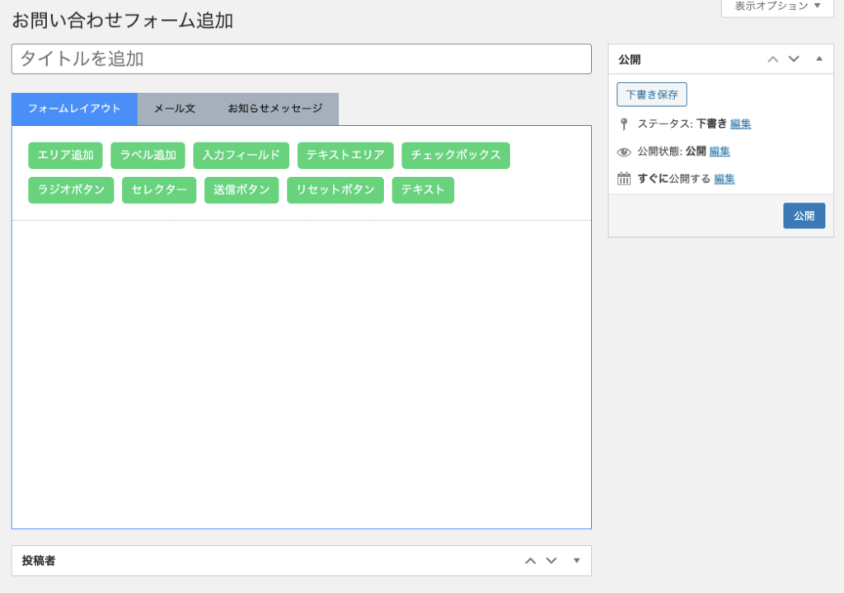Click the タイトルを追加 title field
844x593 pixels.
coord(301,59)
